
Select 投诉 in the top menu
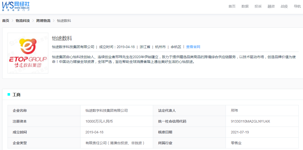[x=258, y=7]
